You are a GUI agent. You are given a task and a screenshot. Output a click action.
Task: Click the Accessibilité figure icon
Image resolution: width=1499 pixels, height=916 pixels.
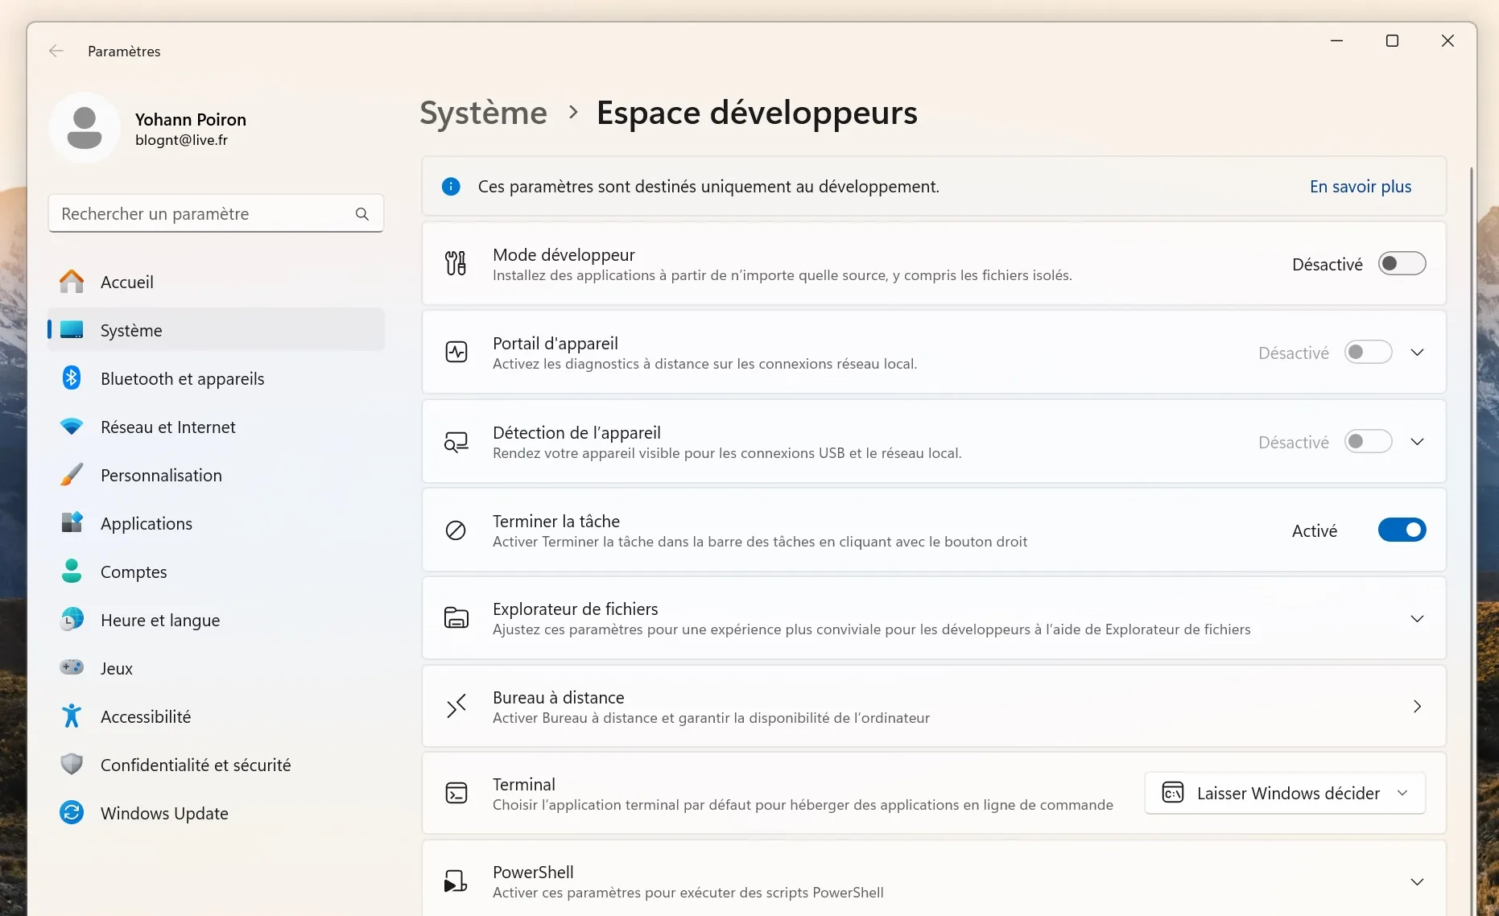point(72,716)
